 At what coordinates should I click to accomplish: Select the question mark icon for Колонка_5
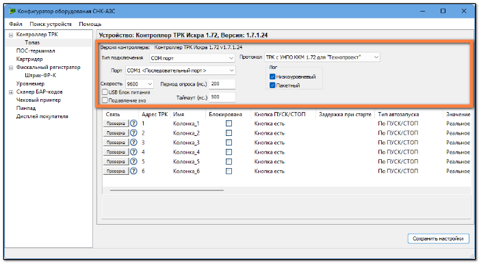click(133, 161)
